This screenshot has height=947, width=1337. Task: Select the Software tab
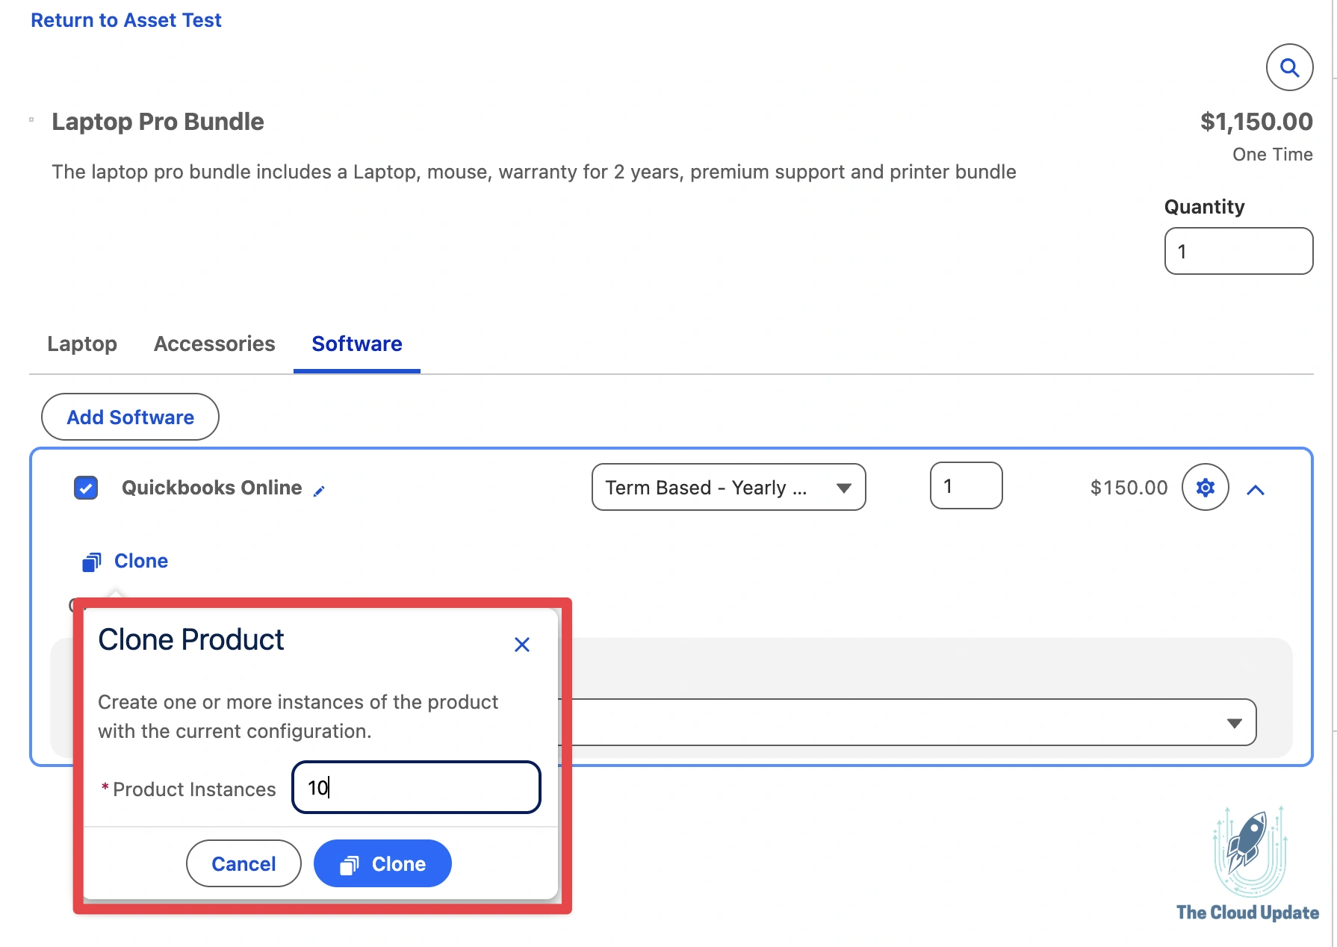tap(356, 344)
